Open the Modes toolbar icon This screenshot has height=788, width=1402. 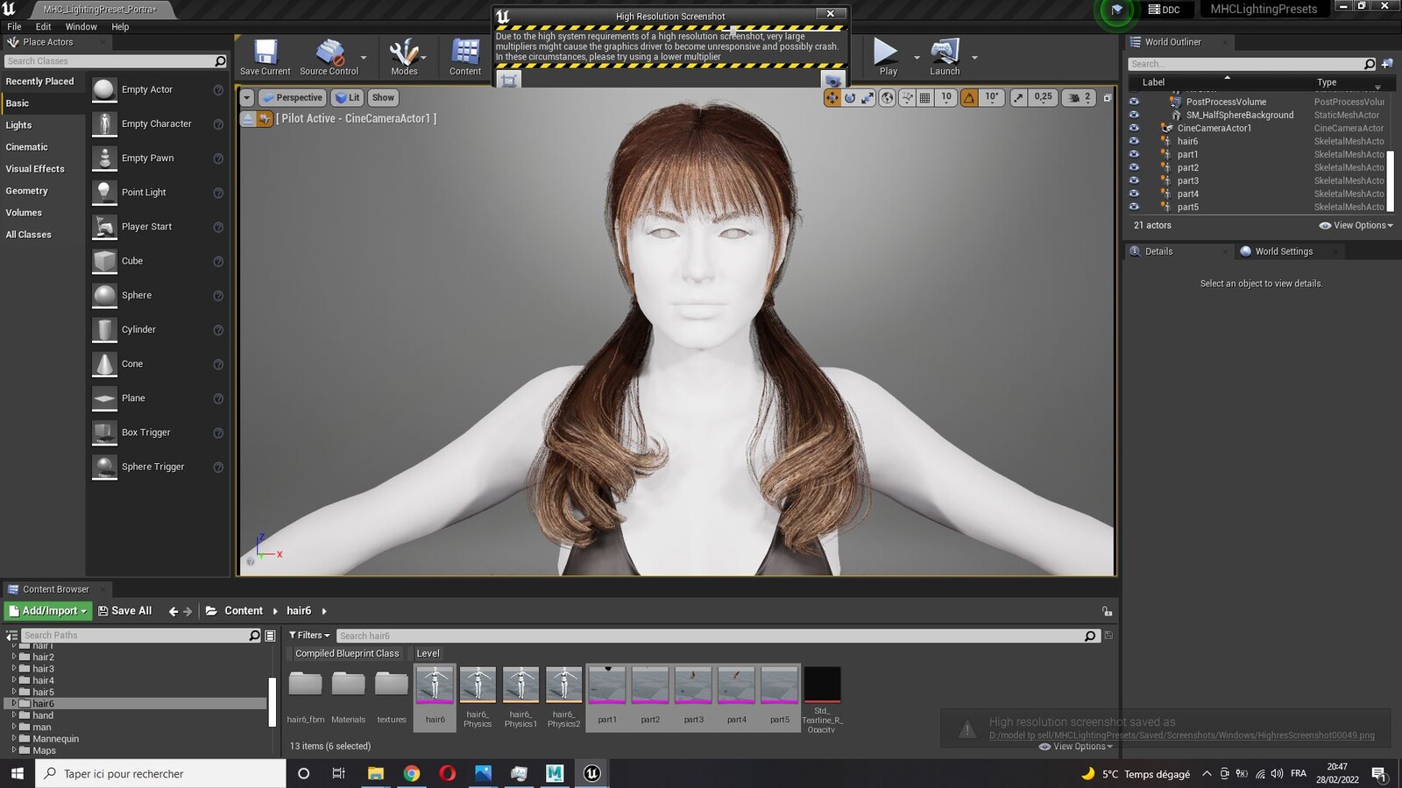point(404,57)
